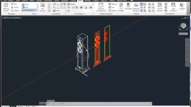
Task: Expand the Extents dropdown arrow
Action: click(x=20, y=11)
